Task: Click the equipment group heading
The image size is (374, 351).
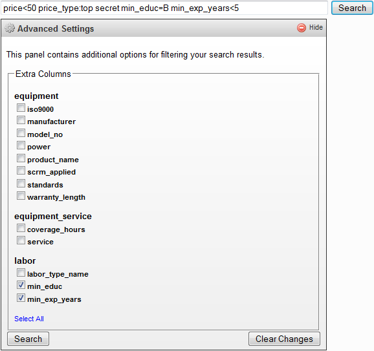Action: [36, 96]
